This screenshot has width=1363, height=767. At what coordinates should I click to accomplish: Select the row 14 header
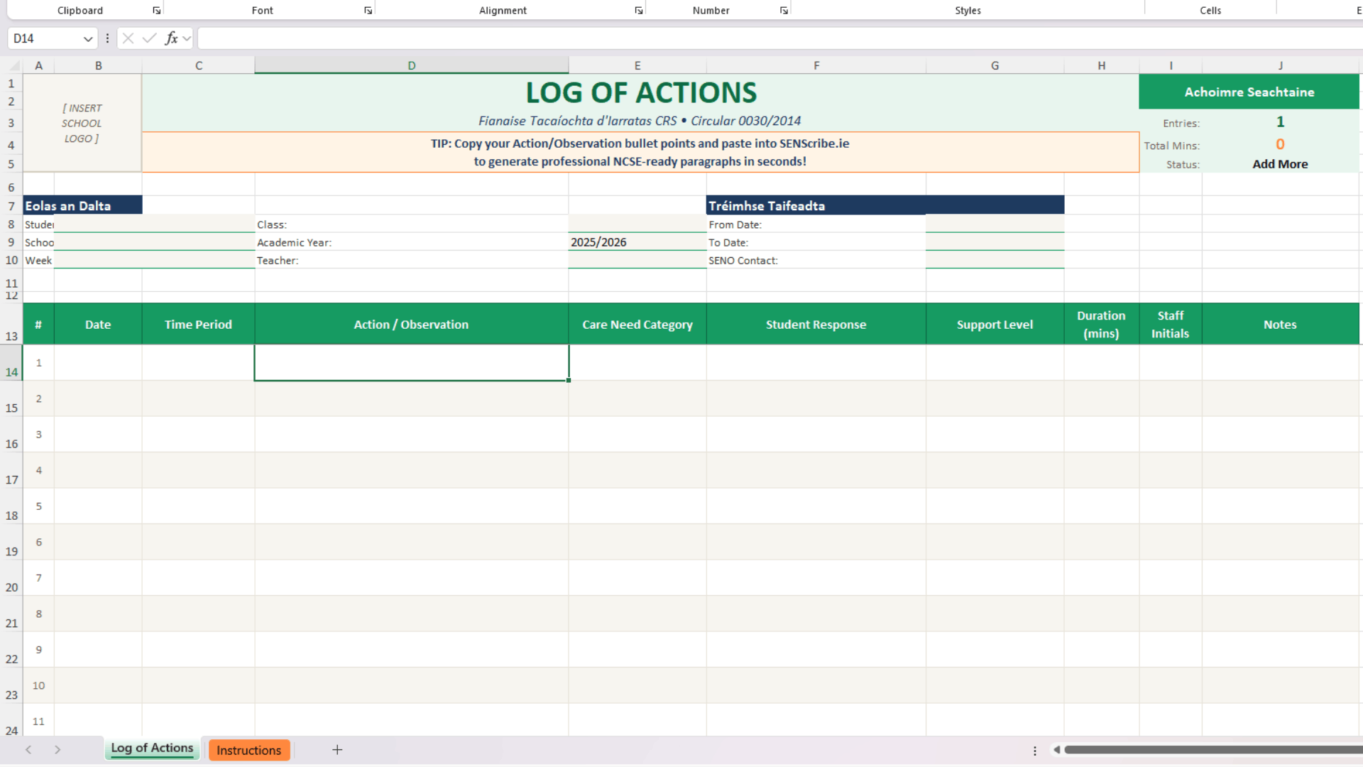coord(11,364)
